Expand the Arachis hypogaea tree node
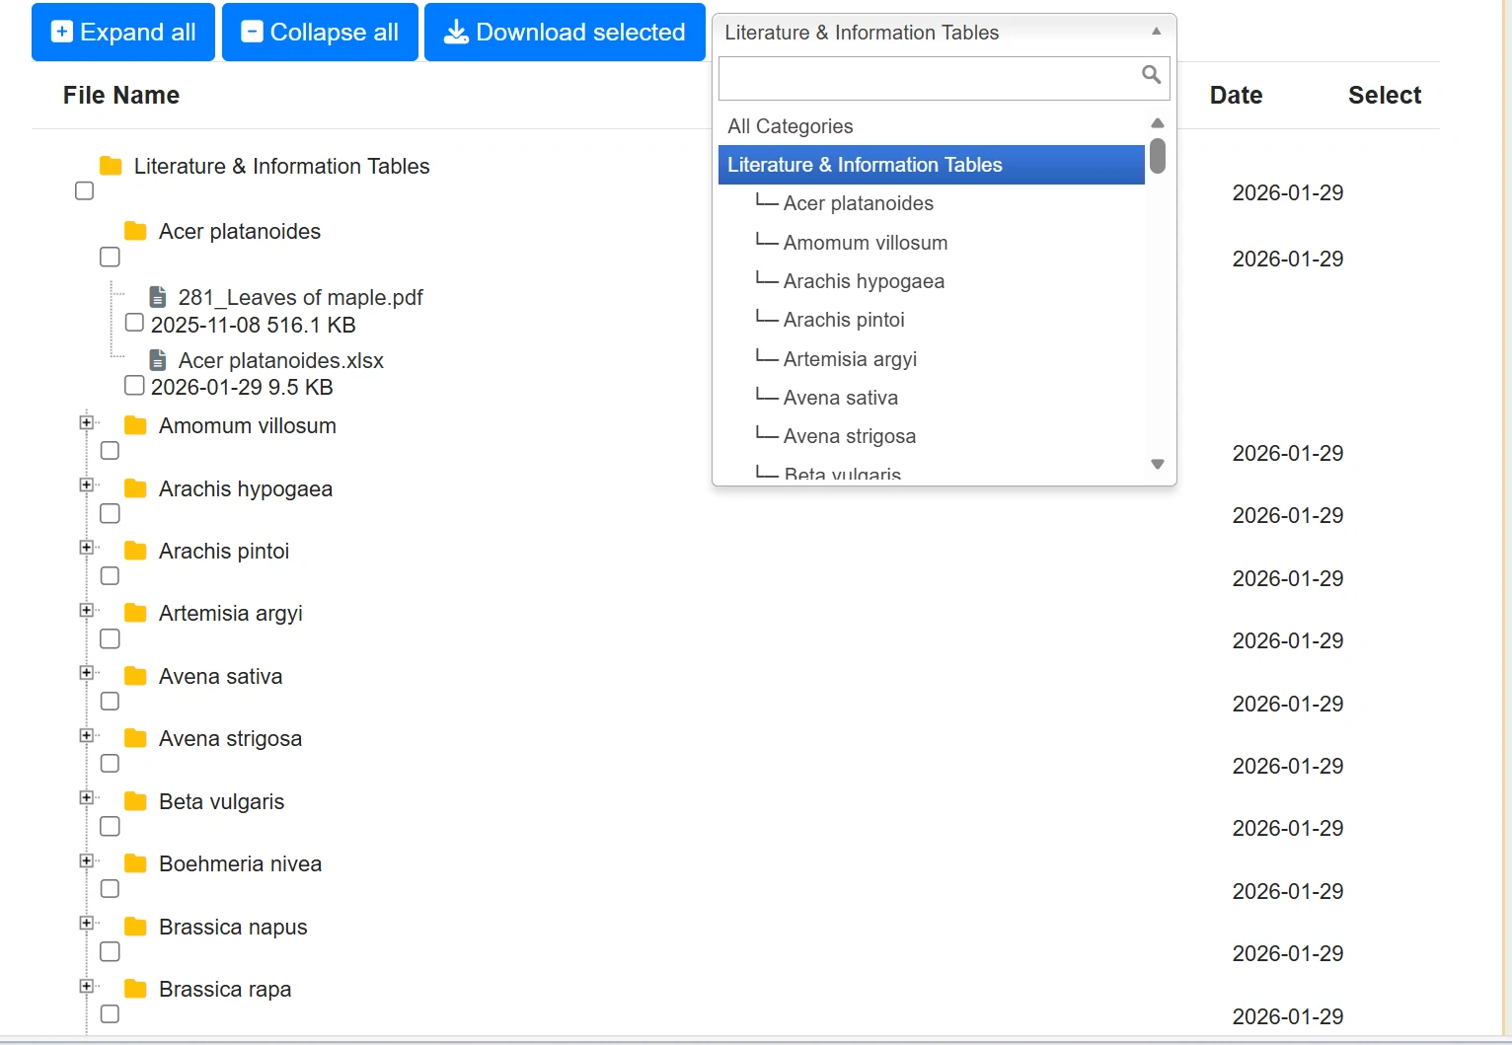1512x1045 pixels. (x=87, y=485)
